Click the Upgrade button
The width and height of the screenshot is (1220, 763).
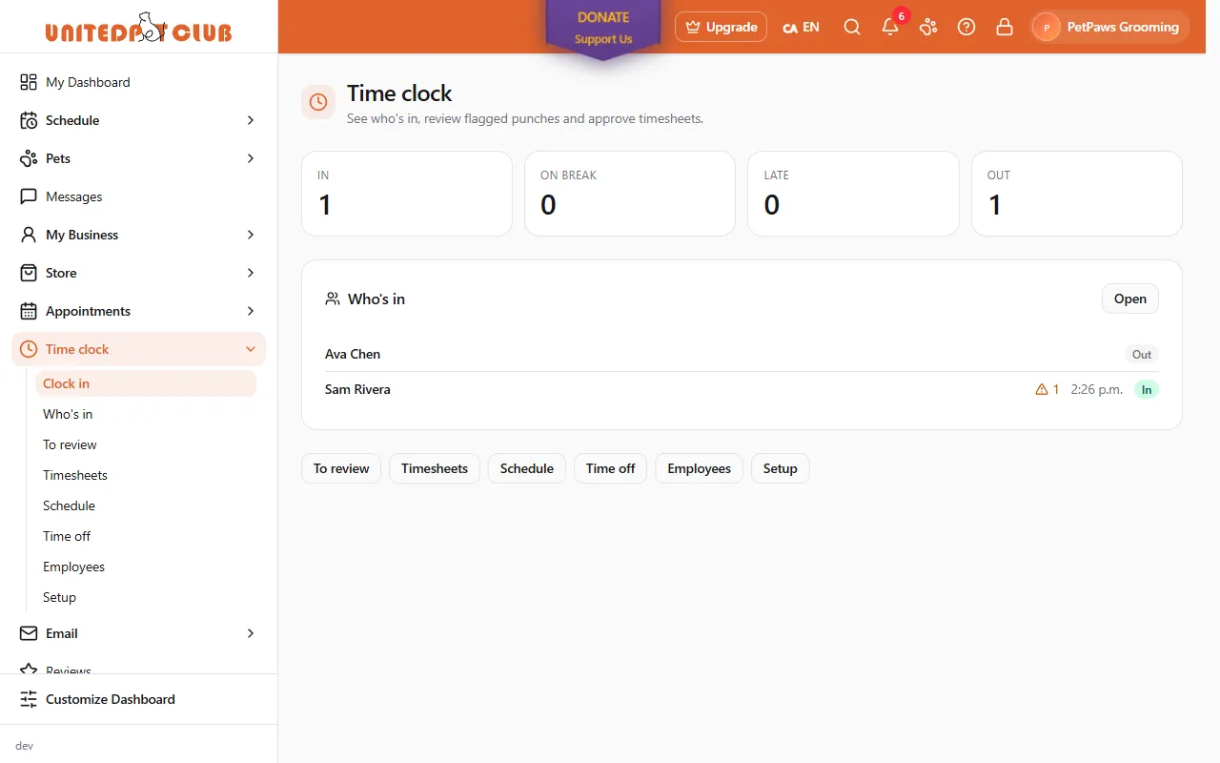(x=721, y=27)
